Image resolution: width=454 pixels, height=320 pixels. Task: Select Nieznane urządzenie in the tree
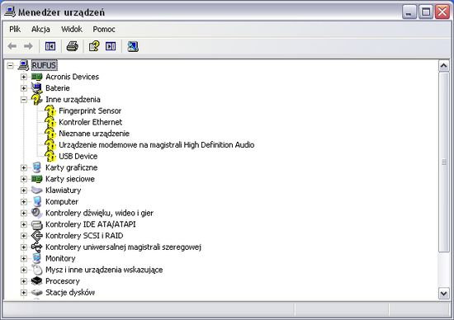(x=94, y=134)
